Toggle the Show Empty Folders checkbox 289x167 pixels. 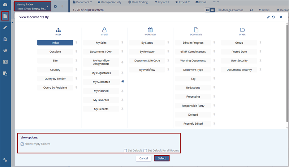click(x=22, y=144)
